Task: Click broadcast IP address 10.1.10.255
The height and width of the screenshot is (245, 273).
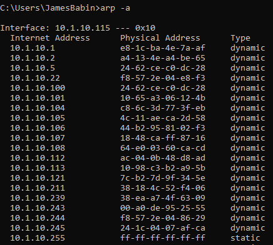Action: click(38, 238)
